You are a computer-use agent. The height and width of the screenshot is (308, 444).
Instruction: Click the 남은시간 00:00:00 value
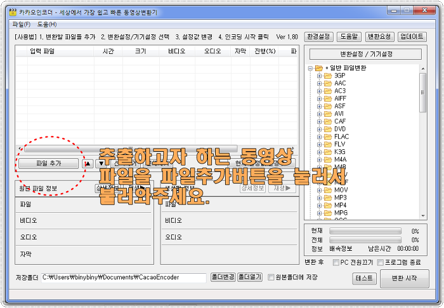coord(408,249)
